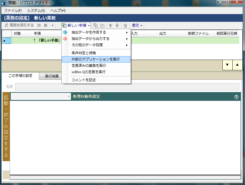The width and height of the screenshot is (245, 185).
Task: Click the stop execution square icon
Action: coord(46,25)
